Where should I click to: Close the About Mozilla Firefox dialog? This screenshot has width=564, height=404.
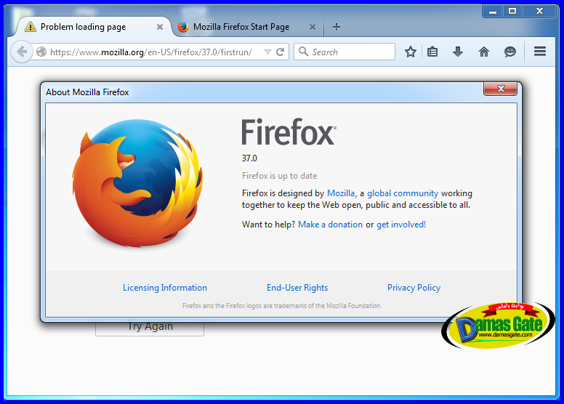500,89
